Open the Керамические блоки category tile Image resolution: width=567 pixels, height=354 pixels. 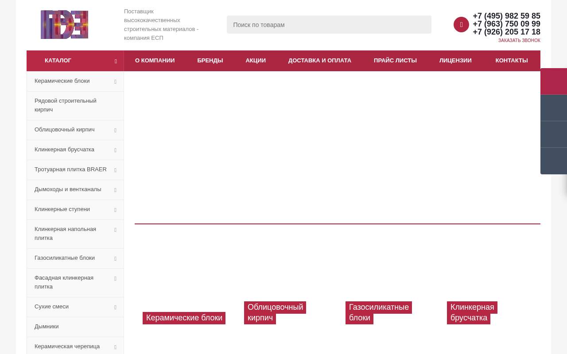tap(184, 318)
